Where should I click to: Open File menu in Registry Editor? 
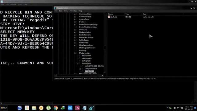pos(56,11)
